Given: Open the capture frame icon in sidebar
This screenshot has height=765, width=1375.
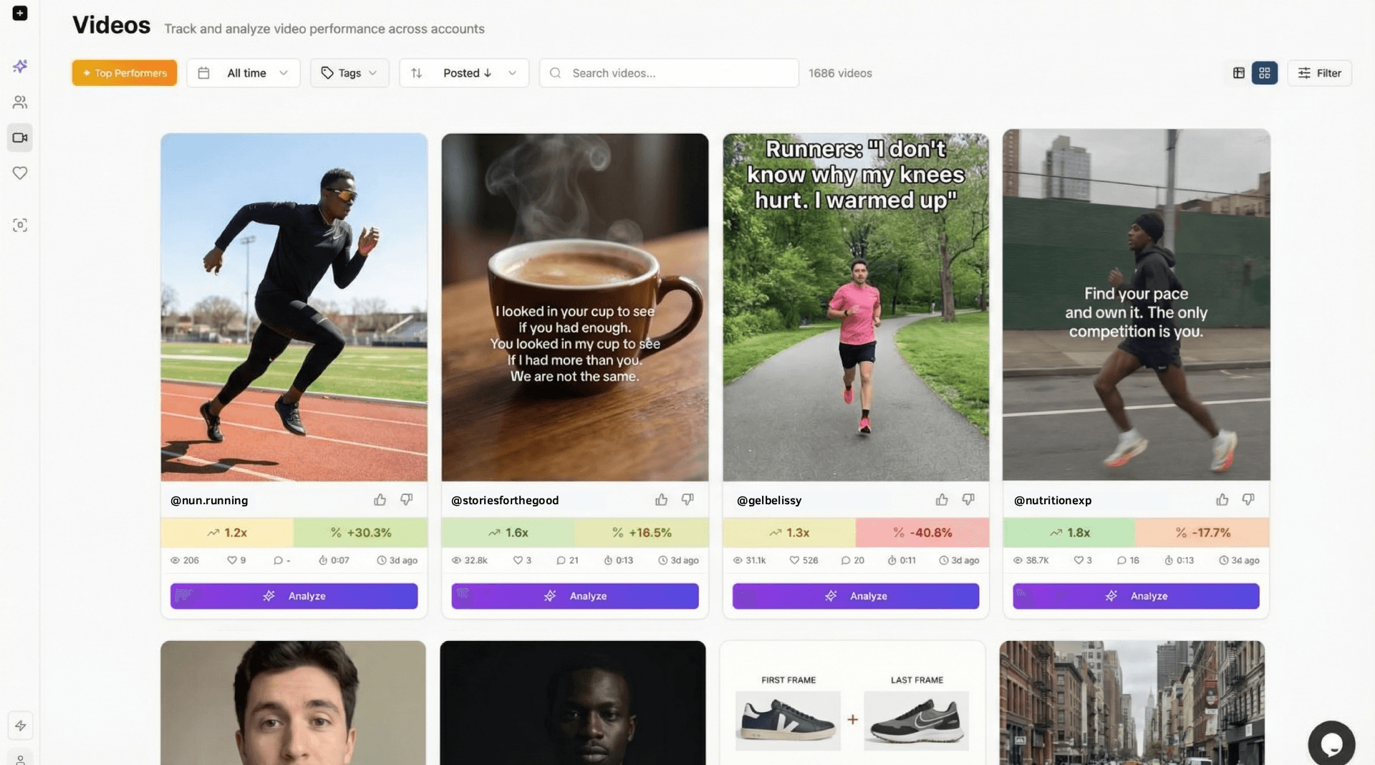Looking at the screenshot, I should pyautogui.click(x=20, y=225).
